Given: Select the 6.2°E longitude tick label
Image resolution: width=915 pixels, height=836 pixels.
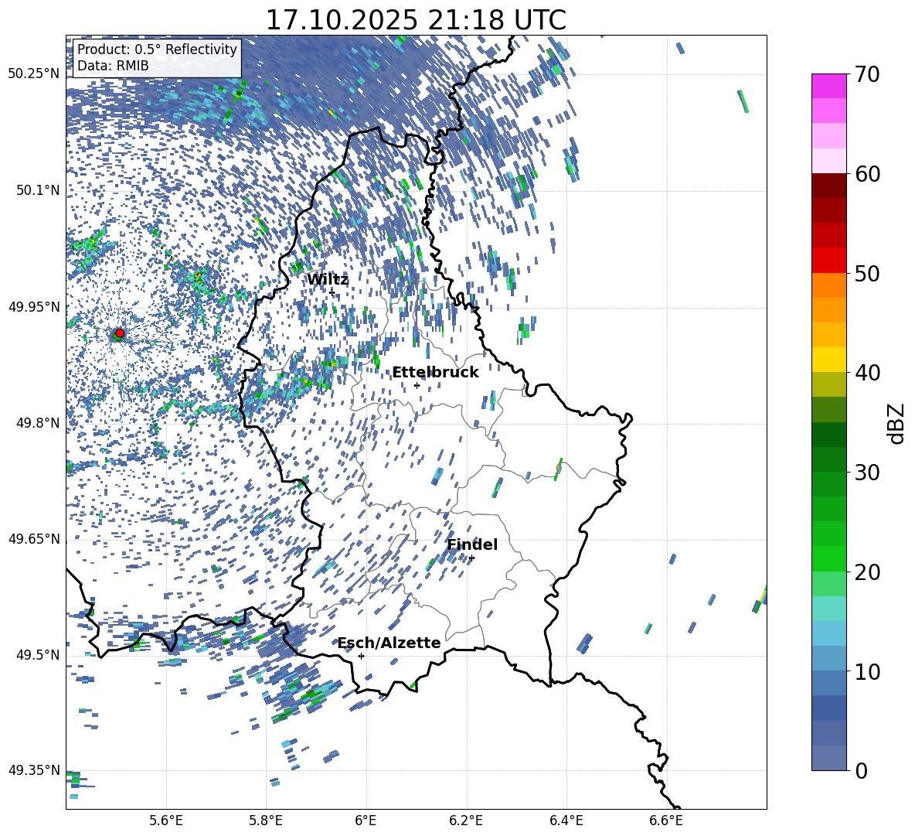Looking at the screenshot, I should coord(466,821).
